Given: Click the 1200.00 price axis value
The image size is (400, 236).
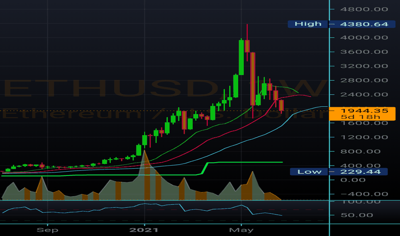Looking at the screenshot, I should coord(364,137).
